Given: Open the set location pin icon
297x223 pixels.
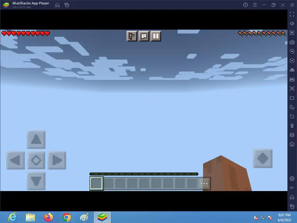Looking at the screenshot, I should (x=292, y=126).
